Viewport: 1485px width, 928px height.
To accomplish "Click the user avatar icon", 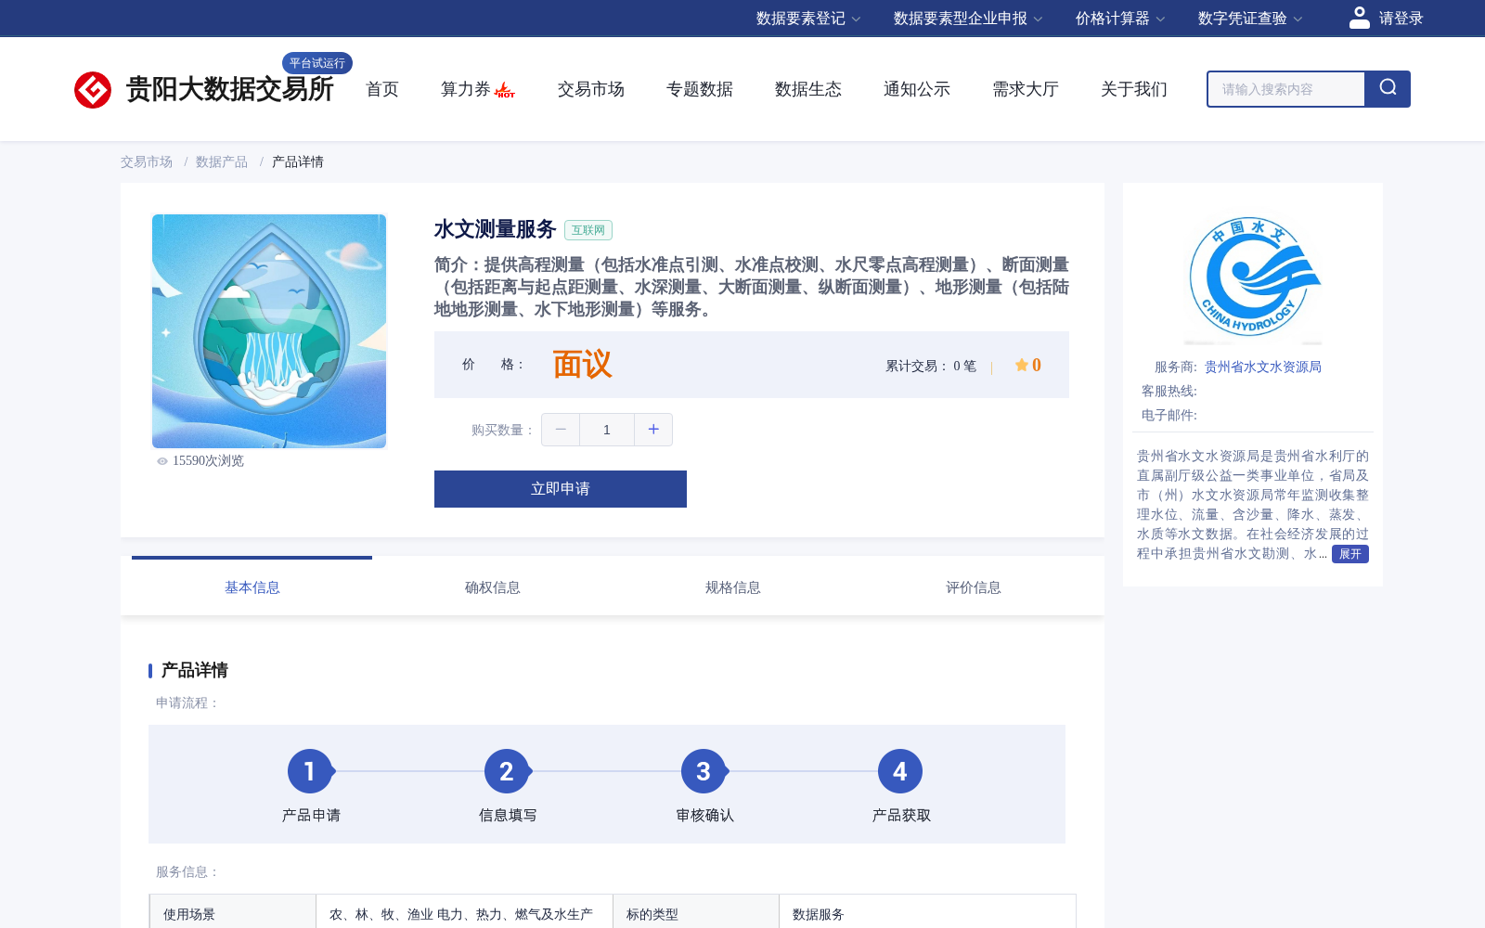I will tap(1359, 18).
